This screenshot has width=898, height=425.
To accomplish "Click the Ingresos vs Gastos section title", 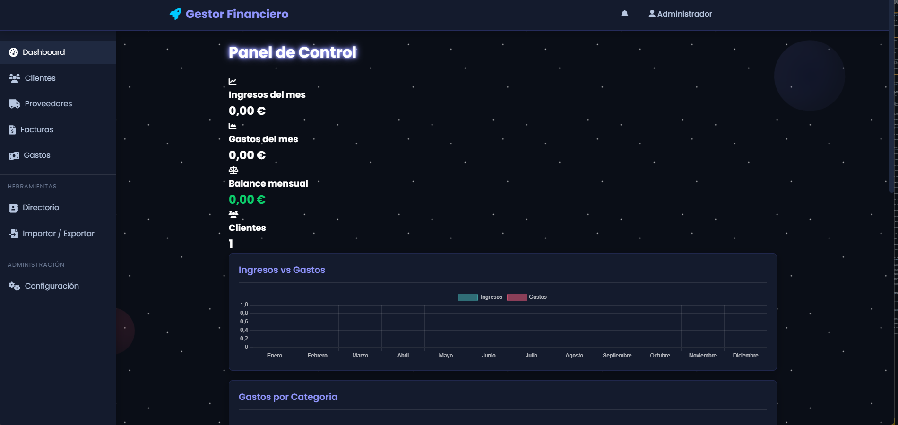I will [281, 270].
